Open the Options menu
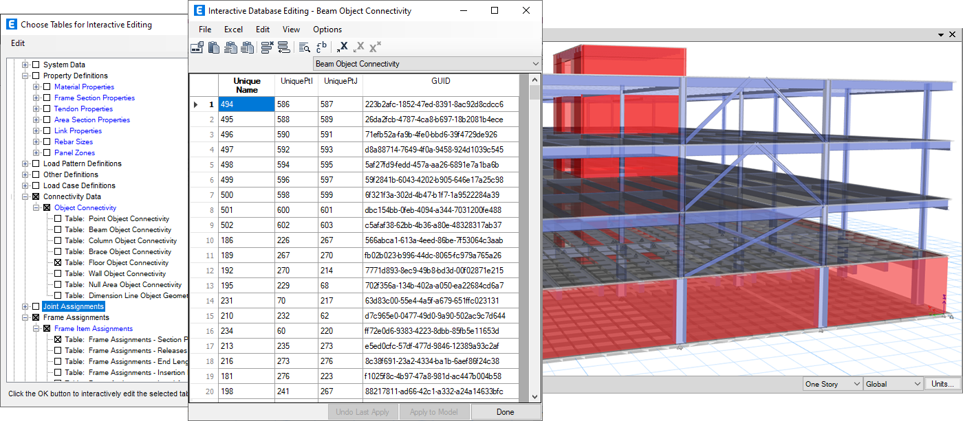This screenshot has height=421, width=963. [x=327, y=30]
